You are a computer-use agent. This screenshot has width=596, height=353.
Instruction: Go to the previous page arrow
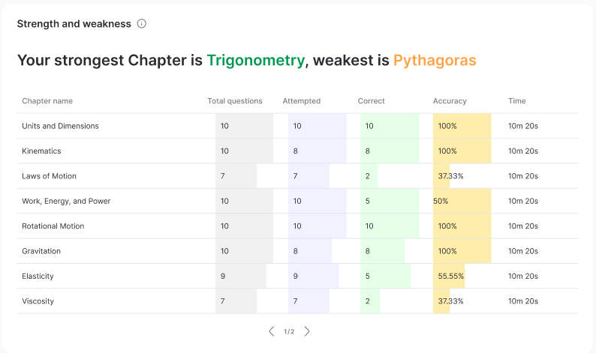point(272,331)
